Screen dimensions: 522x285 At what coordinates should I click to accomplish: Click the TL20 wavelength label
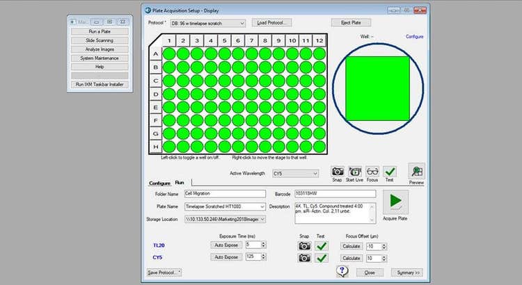[x=159, y=245]
